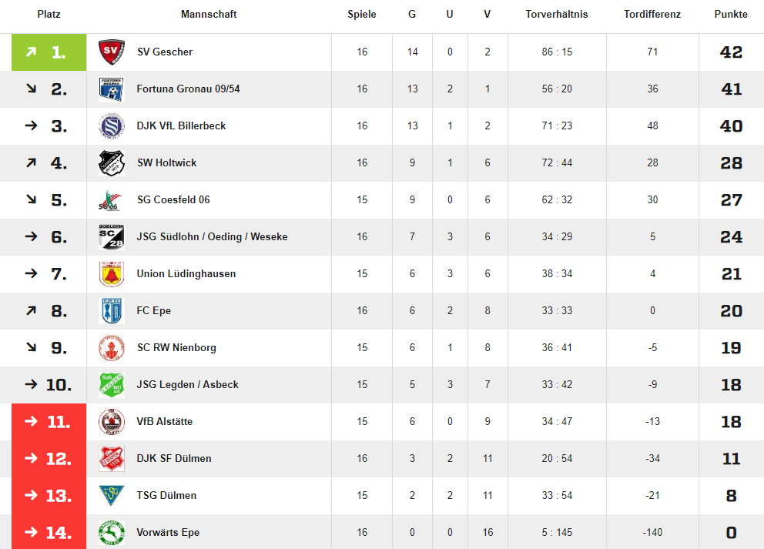The image size is (764, 549).
Task: Click the DJK VfL Billerbeck crest
Action: (111, 126)
